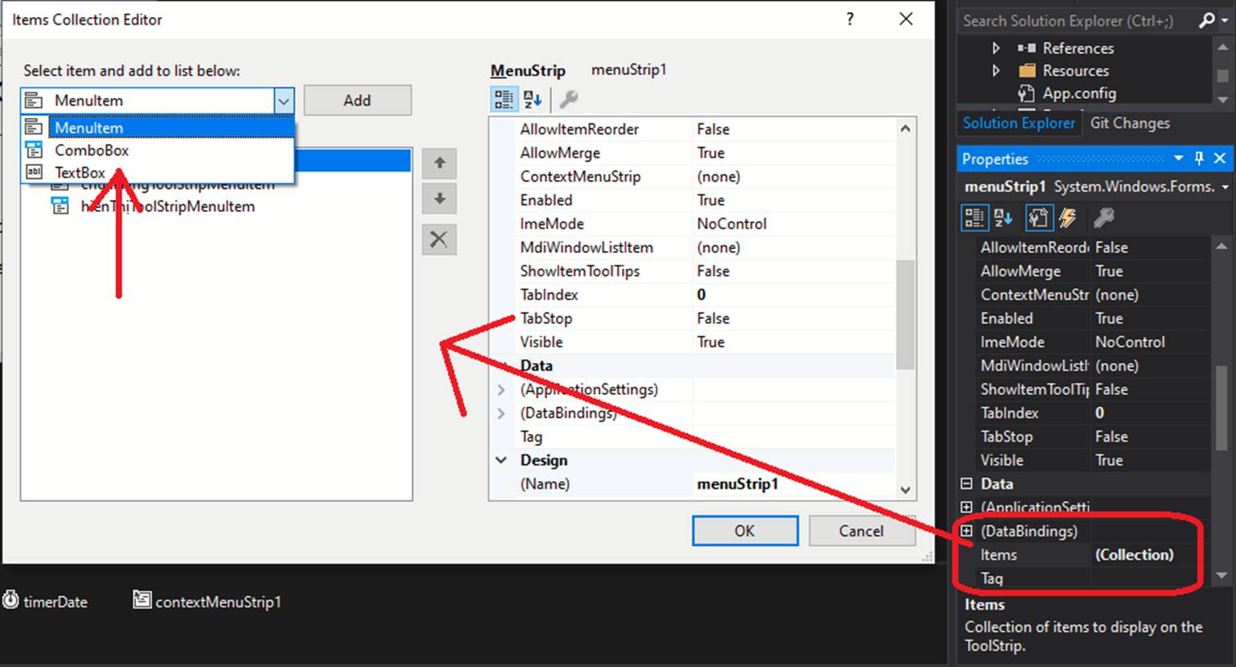The height and width of the screenshot is (667, 1236).
Task: Click the timerDate component icon
Action: click(9, 602)
